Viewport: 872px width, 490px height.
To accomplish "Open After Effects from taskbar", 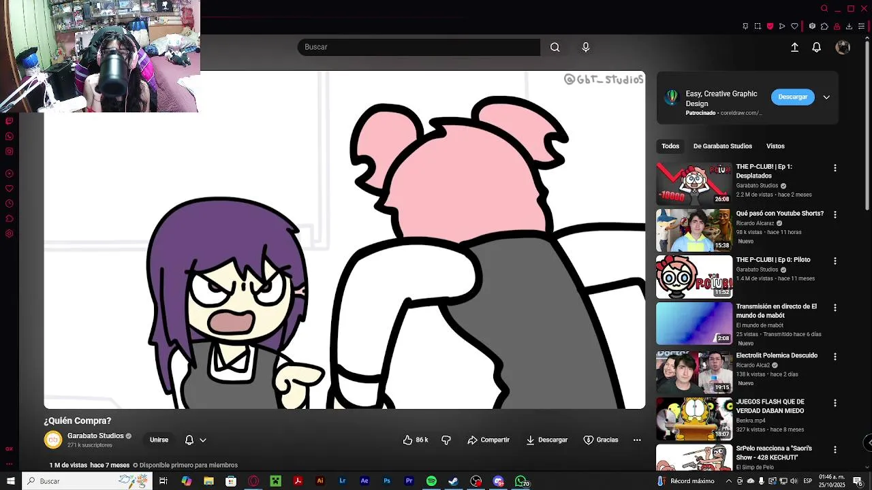I will [x=364, y=481].
